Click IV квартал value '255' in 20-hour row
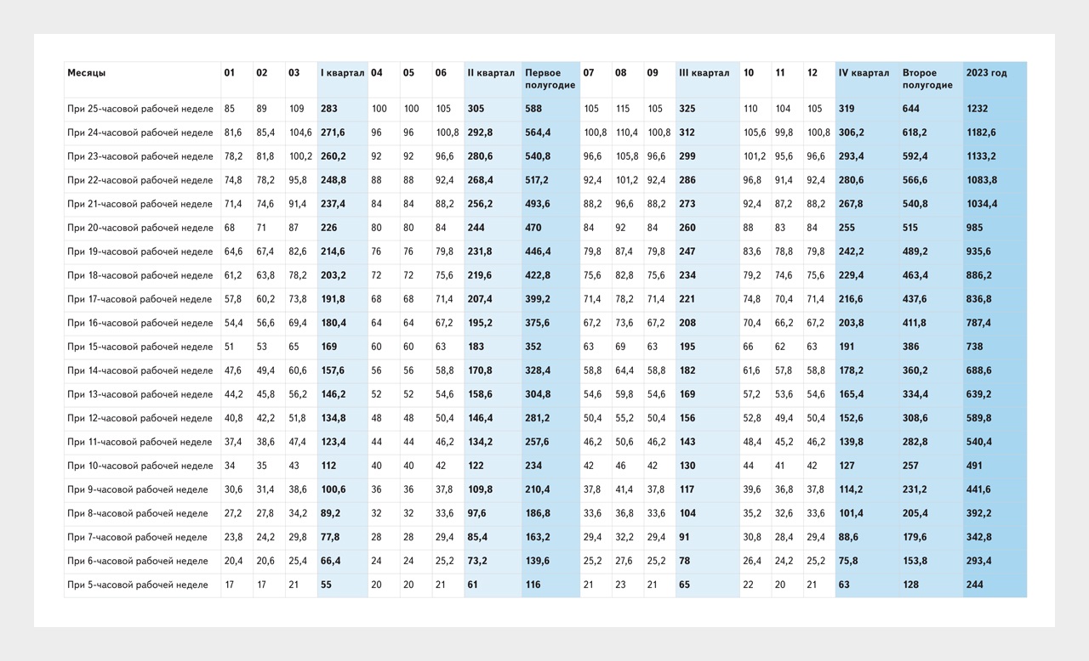The image size is (1089, 661). (847, 228)
